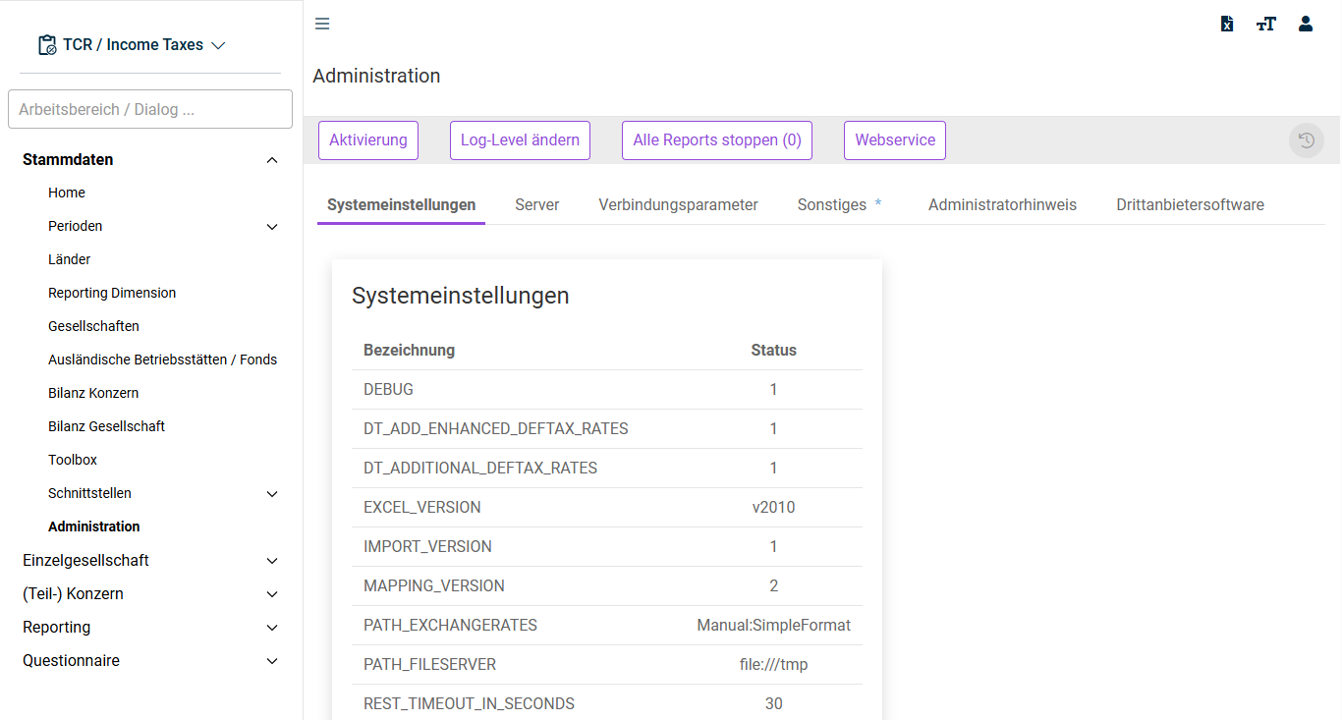Screen dimensions: 1342x720
Task: Expand the Reporting section
Action: 272,628
